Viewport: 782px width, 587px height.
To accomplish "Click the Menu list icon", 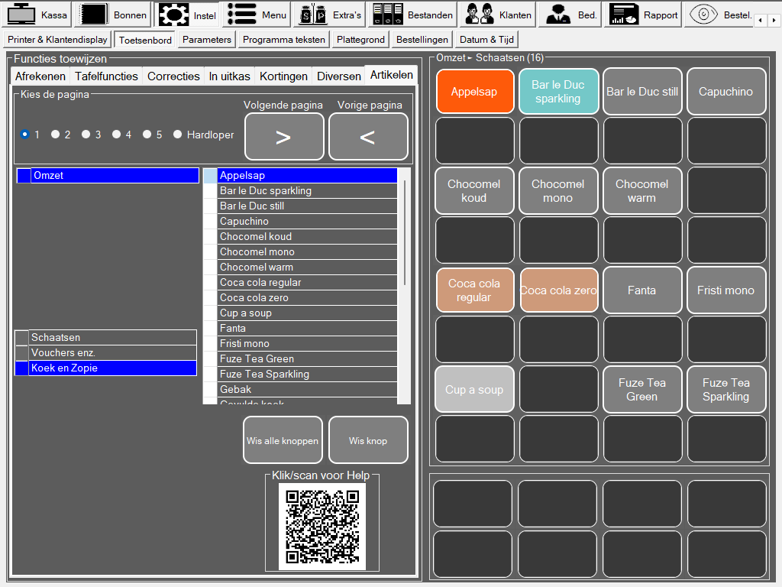I will pyautogui.click(x=241, y=15).
